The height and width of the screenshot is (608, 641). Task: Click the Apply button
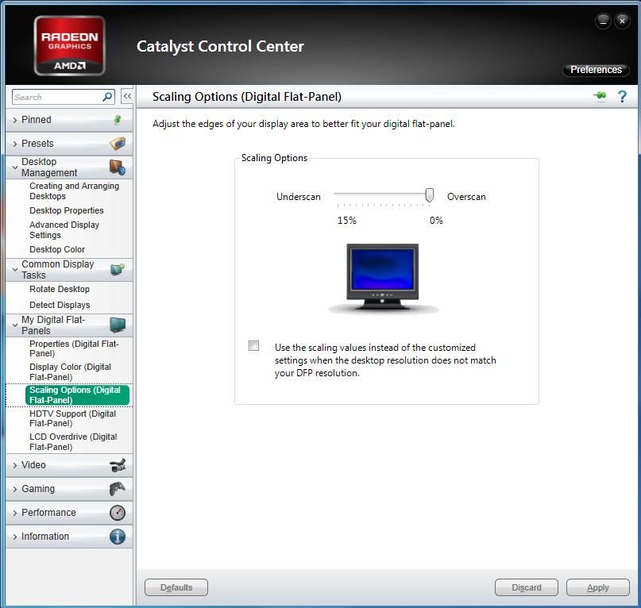597,587
